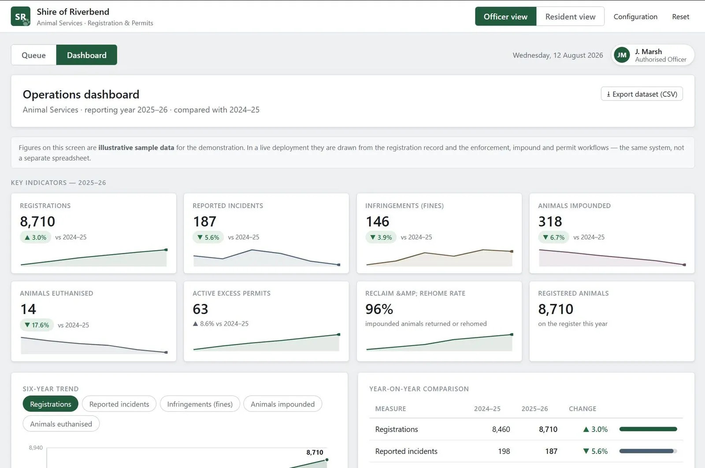
Task: Export dataset as CSV
Action: click(x=642, y=94)
